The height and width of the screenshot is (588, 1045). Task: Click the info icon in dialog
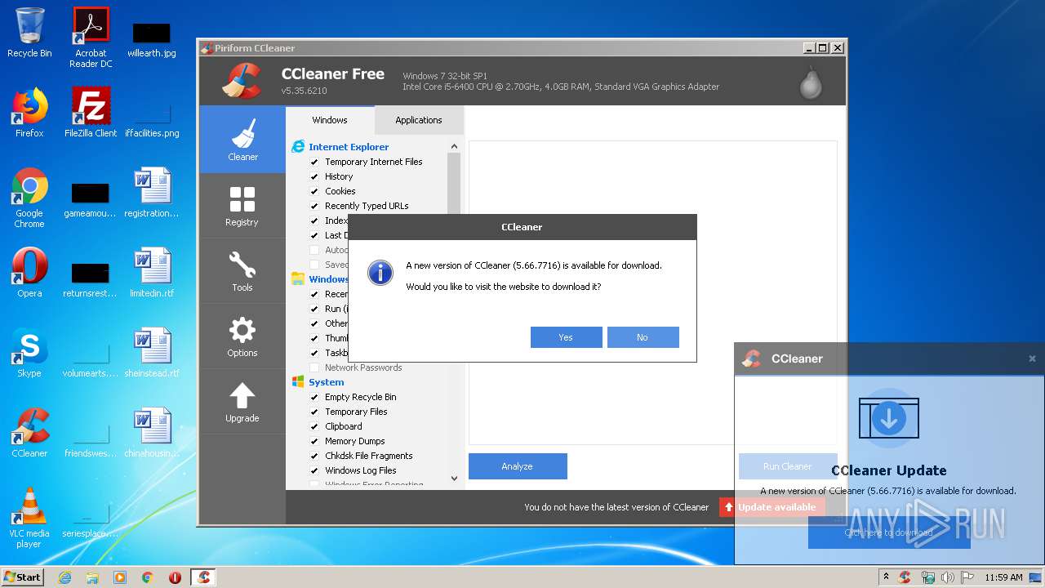pyautogui.click(x=380, y=273)
